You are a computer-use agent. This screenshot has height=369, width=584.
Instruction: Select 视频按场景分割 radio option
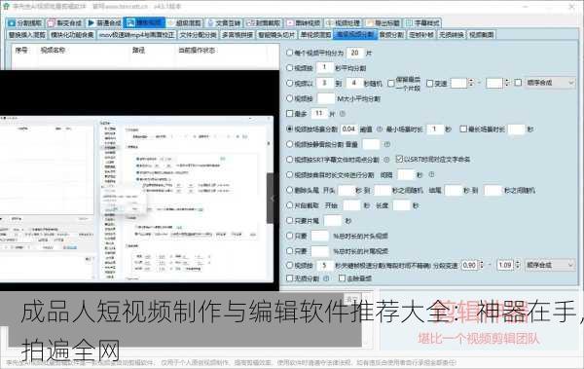point(289,129)
